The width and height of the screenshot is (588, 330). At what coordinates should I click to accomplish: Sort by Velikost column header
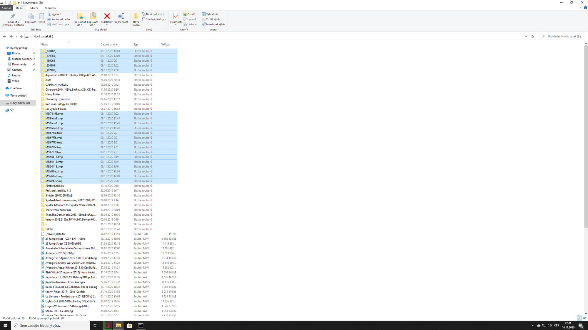(x=169, y=45)
